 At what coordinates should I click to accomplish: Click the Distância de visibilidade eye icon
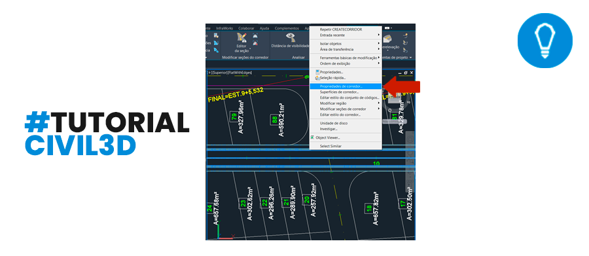pyautogui.click(x=290, y=37)
